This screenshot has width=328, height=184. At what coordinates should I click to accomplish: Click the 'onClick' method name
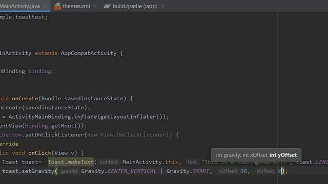(40, 153)
